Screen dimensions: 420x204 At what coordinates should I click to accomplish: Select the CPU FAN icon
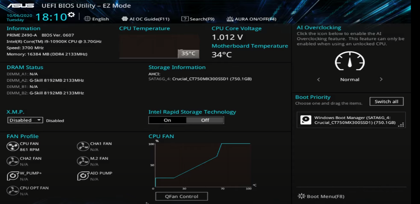(x=13, y=146)
